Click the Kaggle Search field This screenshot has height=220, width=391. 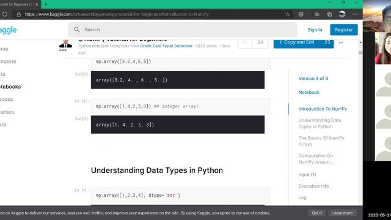[183, 30]
